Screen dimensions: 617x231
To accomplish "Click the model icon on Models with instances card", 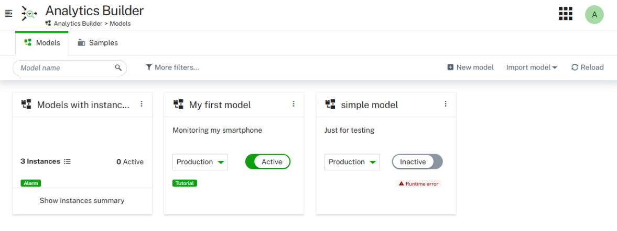I will click(x=26, y=105).
